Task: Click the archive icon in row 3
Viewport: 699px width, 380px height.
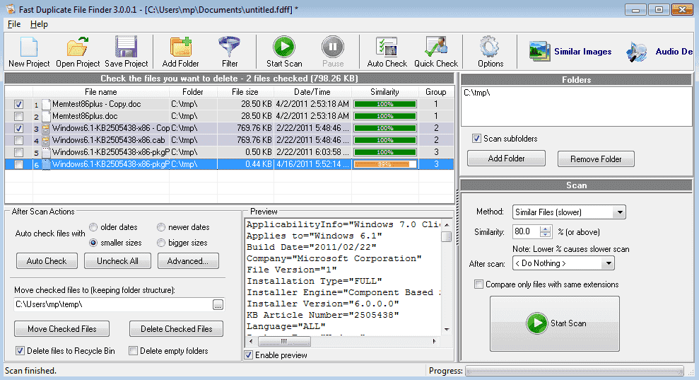Action: click(x=46, y=129)
